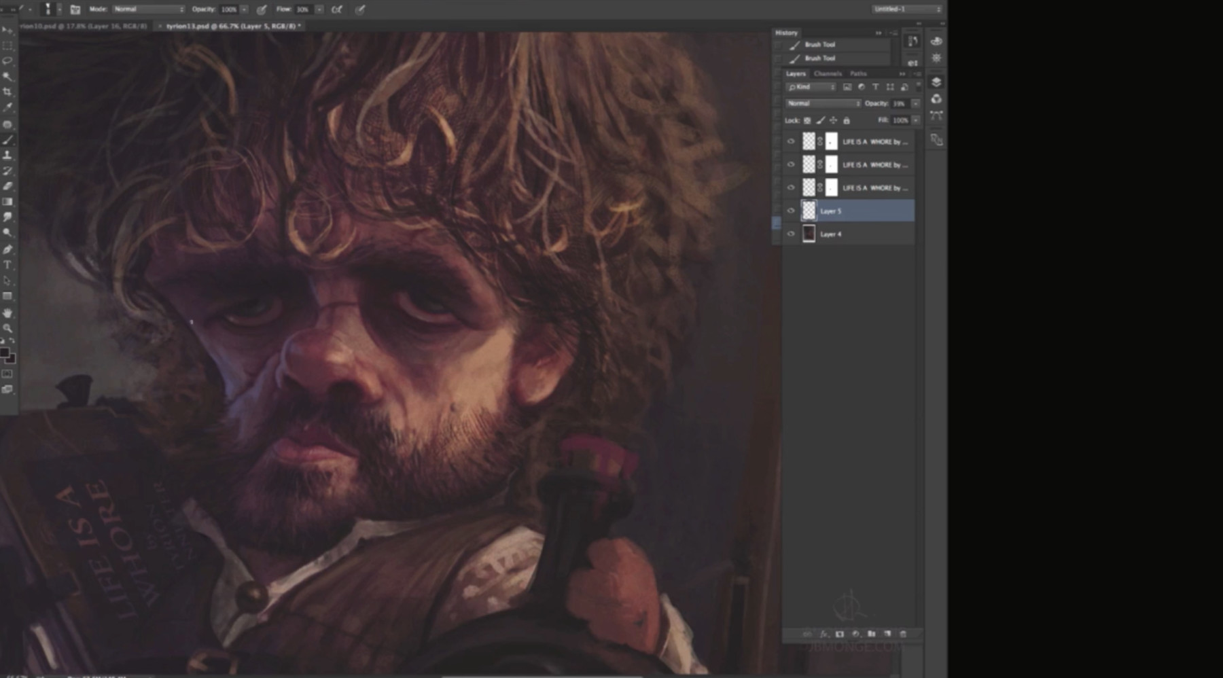
Task: Select the Smudge tool
Action: (7, 217)
